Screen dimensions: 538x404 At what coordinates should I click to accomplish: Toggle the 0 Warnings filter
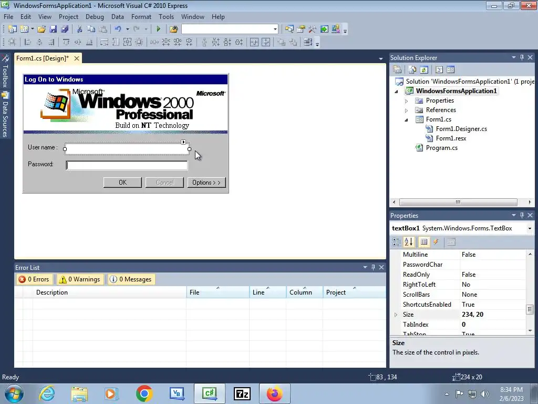click(80, 279)
